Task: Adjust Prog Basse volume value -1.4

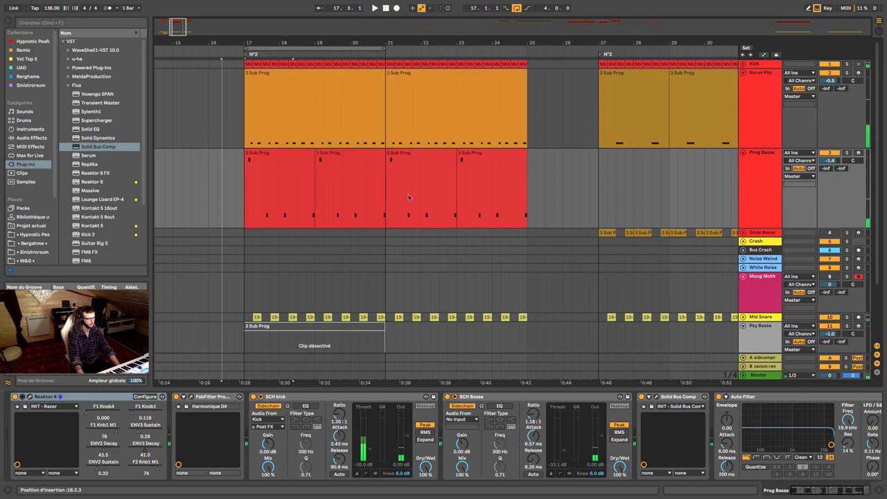Action: (829, 161)
